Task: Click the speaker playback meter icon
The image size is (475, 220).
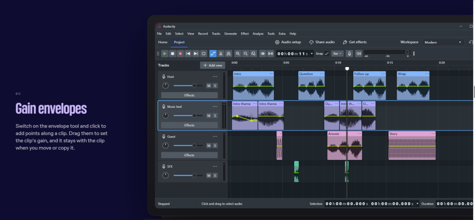Action: pyautogui.click(x=359, y=53)
